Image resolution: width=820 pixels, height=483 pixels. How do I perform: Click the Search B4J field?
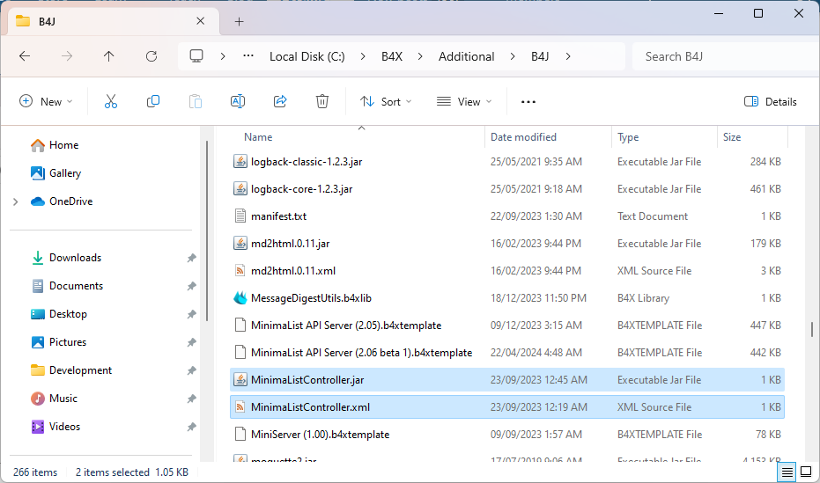(726, 56)
